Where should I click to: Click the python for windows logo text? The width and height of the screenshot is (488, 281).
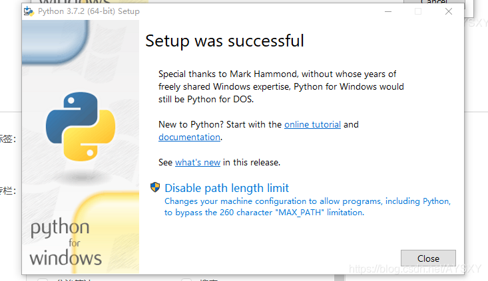pyautogui.click(x=66, y=242)
